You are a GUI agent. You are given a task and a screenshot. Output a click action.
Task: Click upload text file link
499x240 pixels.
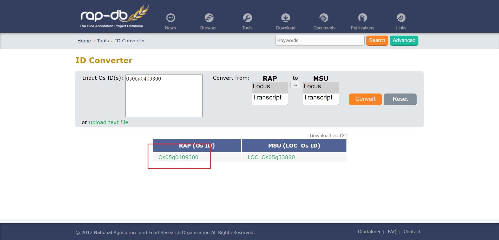point(108,122)
